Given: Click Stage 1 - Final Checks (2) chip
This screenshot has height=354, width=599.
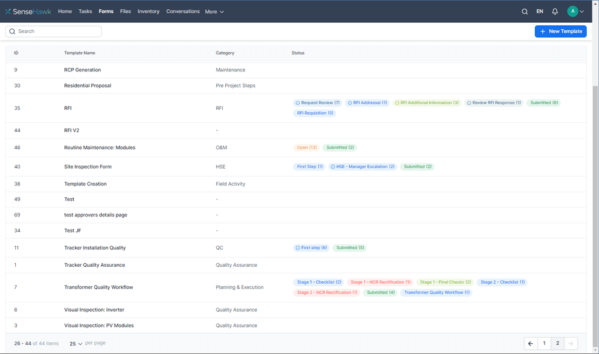Looking at the screenshot, I should coord(445,282).
